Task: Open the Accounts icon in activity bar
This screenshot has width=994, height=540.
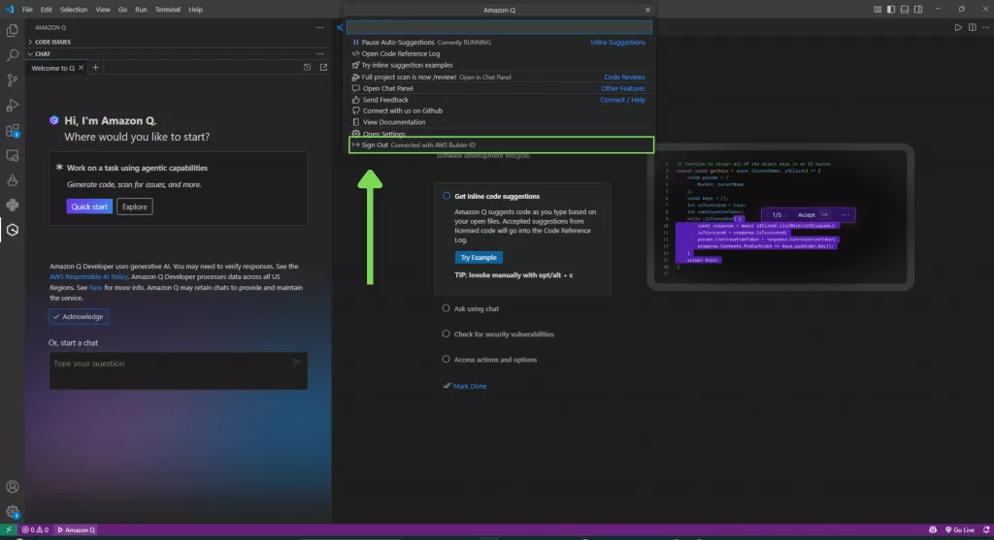Action: point(13,487)
